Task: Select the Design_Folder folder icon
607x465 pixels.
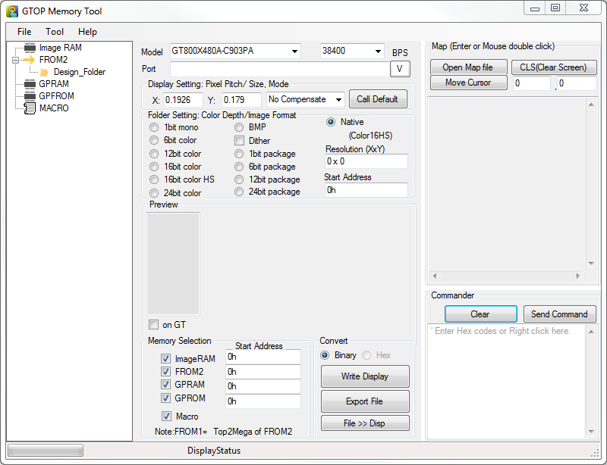Action: (x=44, y=72)
